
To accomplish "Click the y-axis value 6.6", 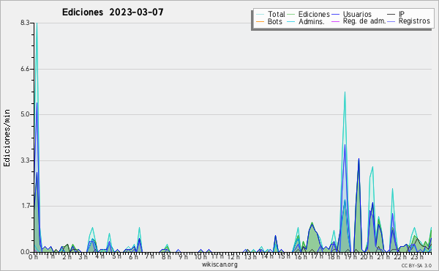I will coord(24,69).
